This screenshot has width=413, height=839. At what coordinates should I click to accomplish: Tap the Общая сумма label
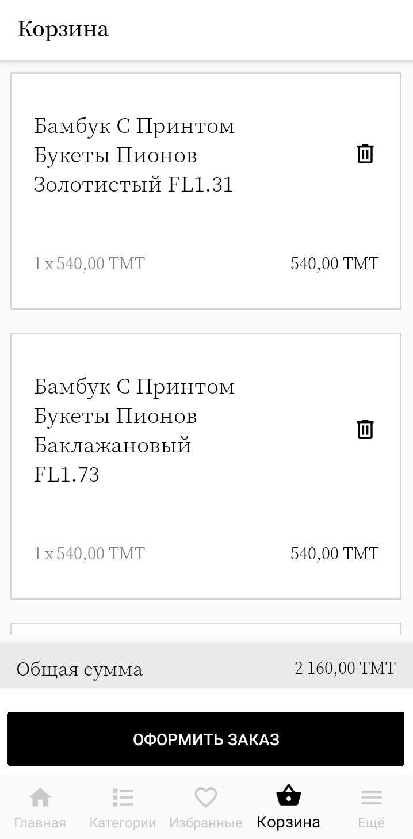click(x=79, y=669)
